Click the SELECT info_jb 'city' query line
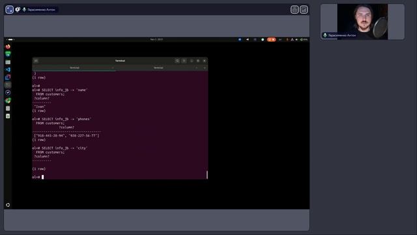 click(x=60, y=148)
